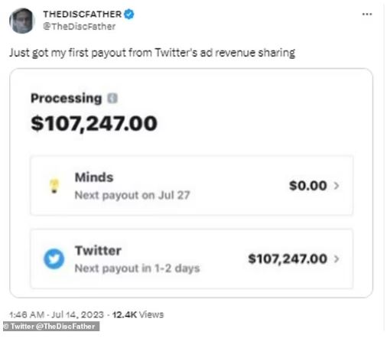This screenshot has height=345, width=387.
Task: Click the tweet text about ad revenue
Action: coord(152,53)
